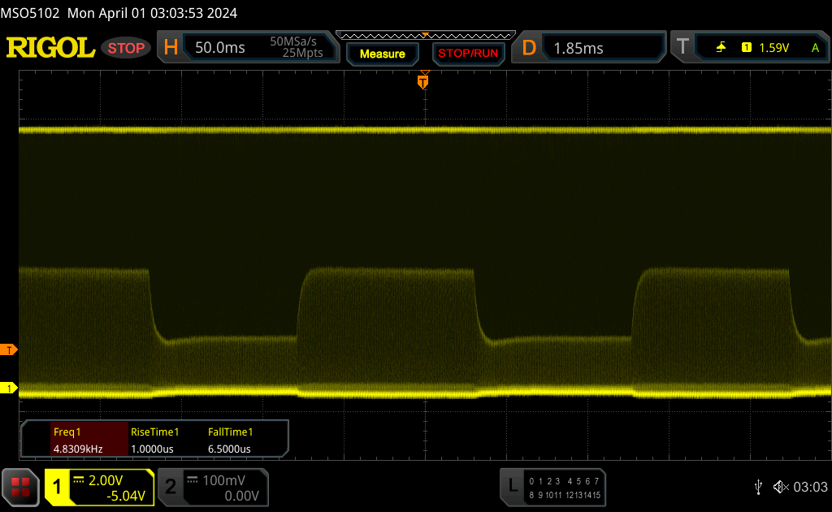Image resolution: width=832 pixels, height=512 pixels.
Task: Toggle channel 2 label
Action: (171, 487)
